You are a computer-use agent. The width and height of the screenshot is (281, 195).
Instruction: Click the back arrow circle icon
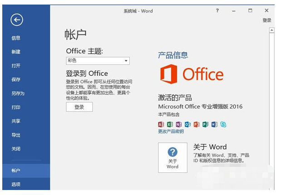coord(17,19)
